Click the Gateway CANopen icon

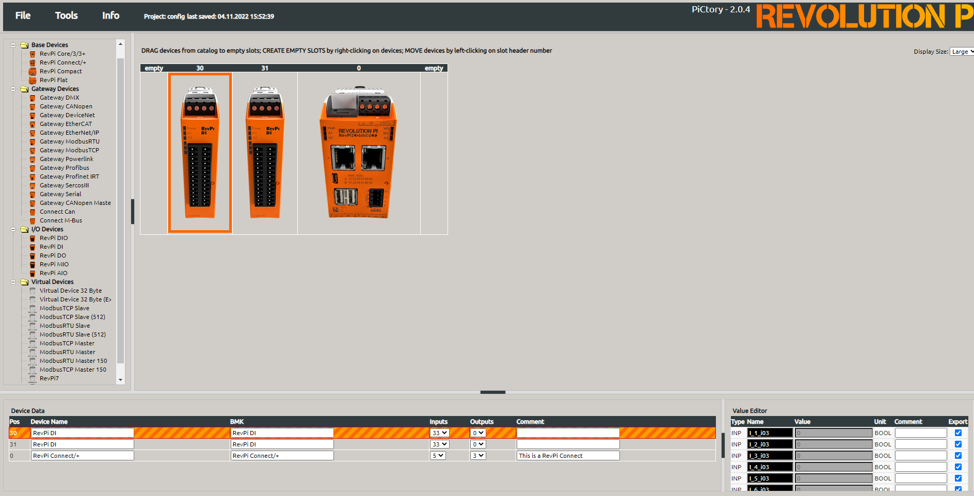pyautogui.click(x=33, y=106)
